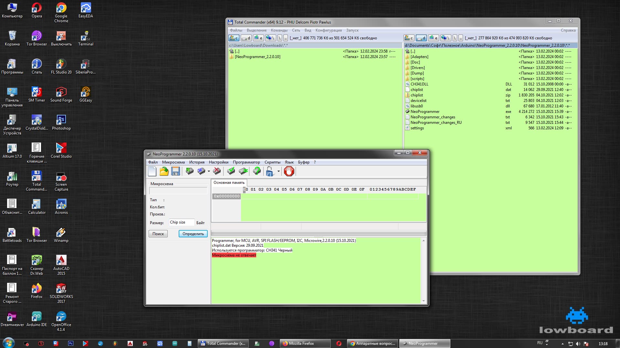
Task: Click the detect chip icon with question mark
Action: pyautogui.click(x=257, y=171)
